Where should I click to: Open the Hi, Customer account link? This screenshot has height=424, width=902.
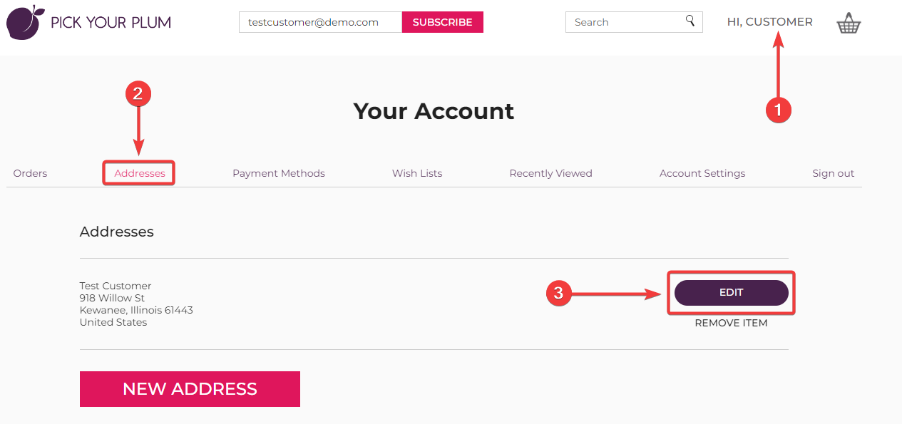coord(770,22)
